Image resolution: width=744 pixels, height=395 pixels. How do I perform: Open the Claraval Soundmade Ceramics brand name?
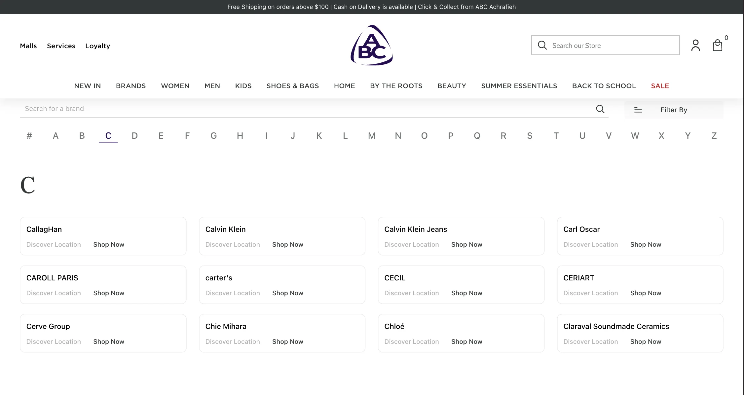616,327
